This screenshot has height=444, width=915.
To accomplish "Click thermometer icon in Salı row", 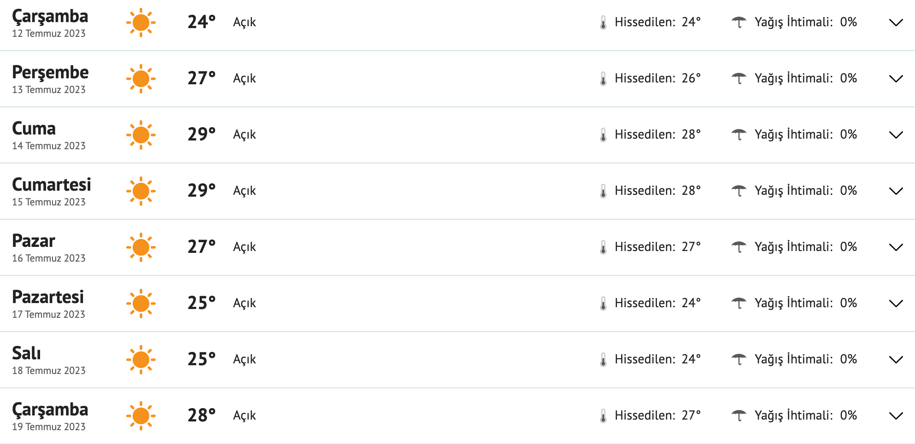I will (x=603, y=360).
